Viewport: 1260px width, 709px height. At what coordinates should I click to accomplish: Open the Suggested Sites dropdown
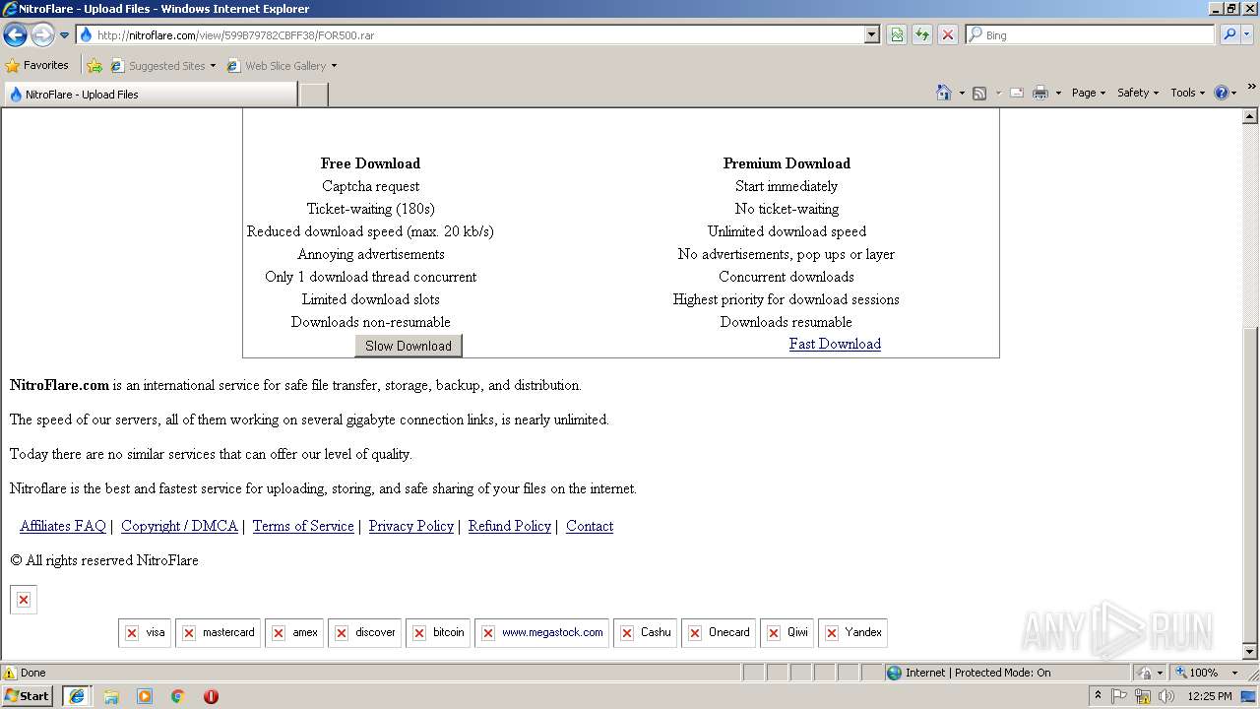coord(162,65)
